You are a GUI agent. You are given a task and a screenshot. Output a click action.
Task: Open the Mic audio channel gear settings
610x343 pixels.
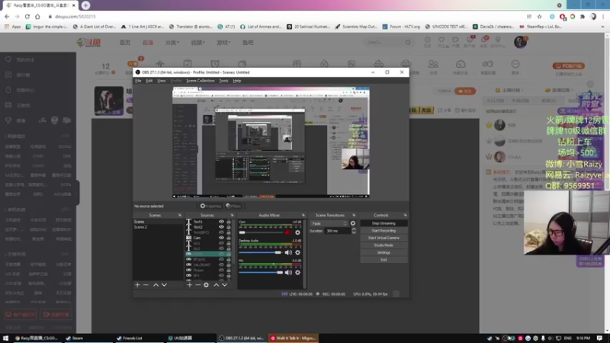(297, 273)
